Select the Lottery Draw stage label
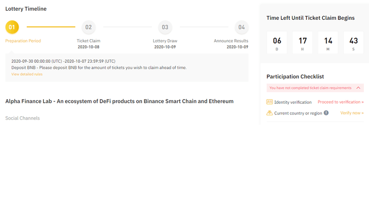 [x=165, y=41]
